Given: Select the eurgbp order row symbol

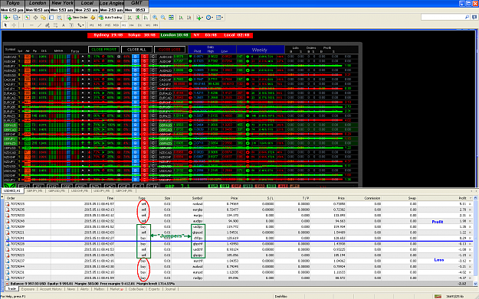Looking at the screenshot, I should pos(198,210).
